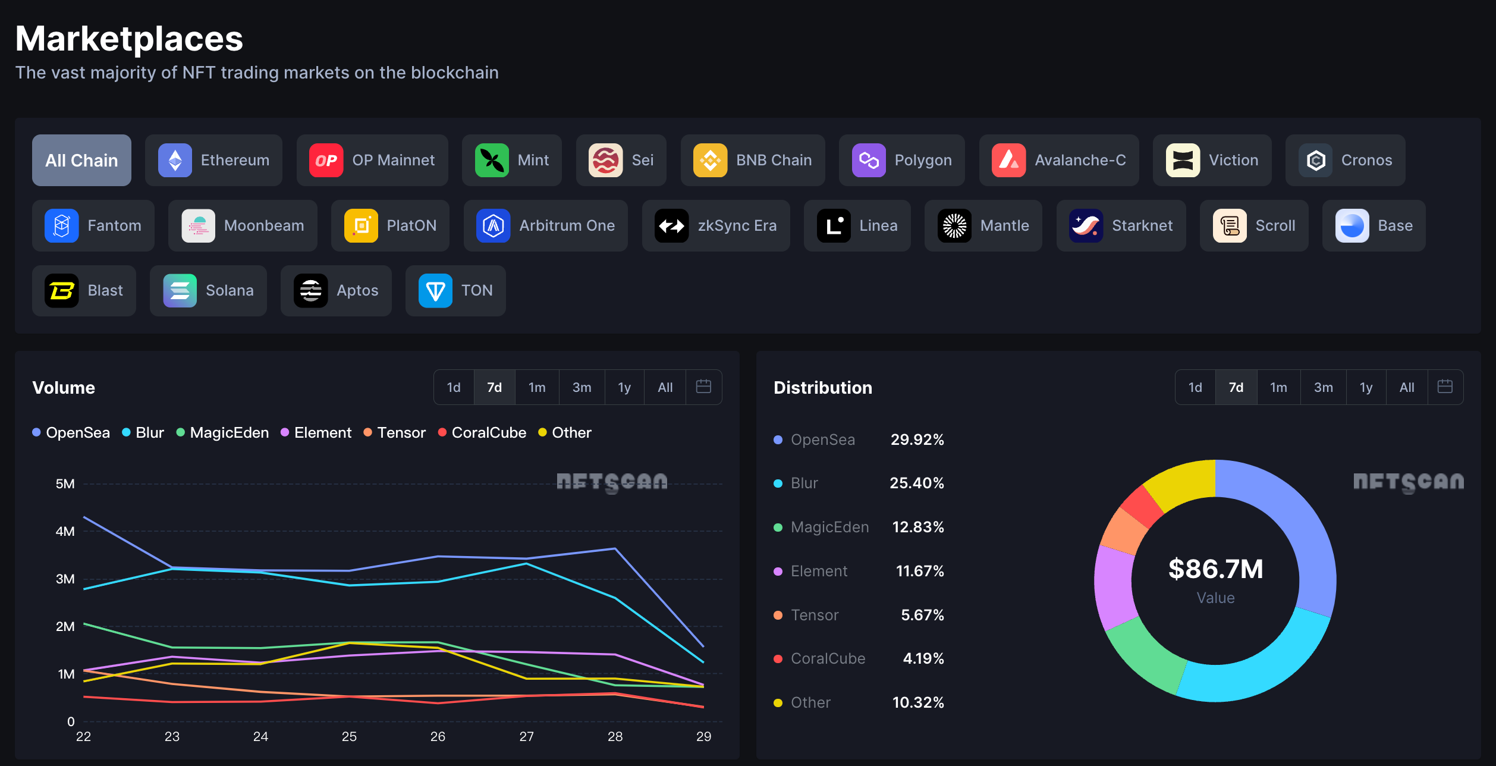Toggle MagicEden series in Volume legend
The height and width of the screenshot is (766, 1496).
point(223,432)
